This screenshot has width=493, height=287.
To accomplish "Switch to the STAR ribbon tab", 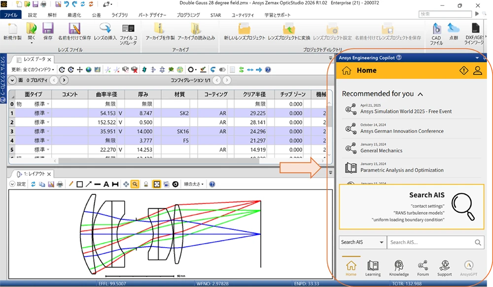I will pos(216,15).
